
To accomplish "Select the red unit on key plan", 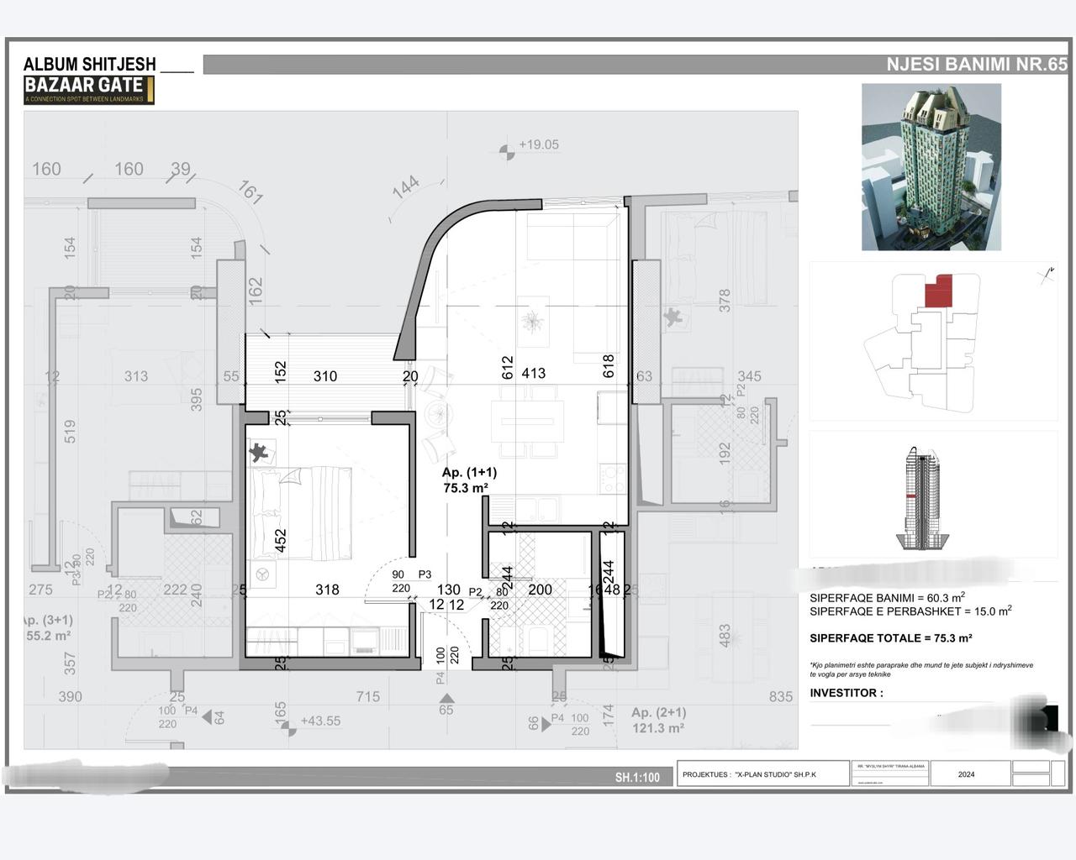I will tap(938, 291).
